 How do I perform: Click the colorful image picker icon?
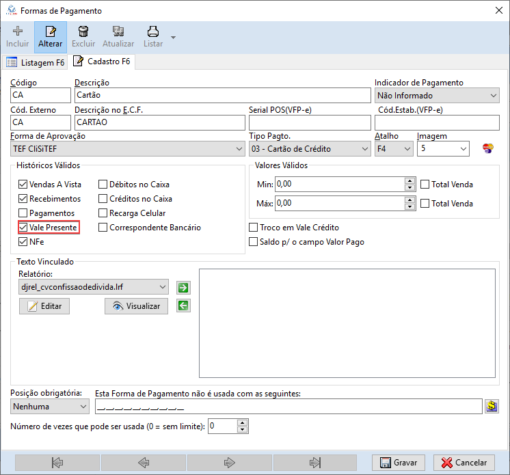[x=488, y=148]
